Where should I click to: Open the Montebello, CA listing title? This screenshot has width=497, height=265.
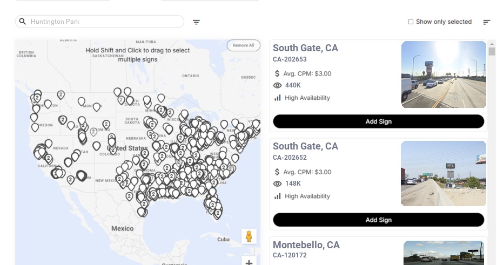[x=306, y=245]
